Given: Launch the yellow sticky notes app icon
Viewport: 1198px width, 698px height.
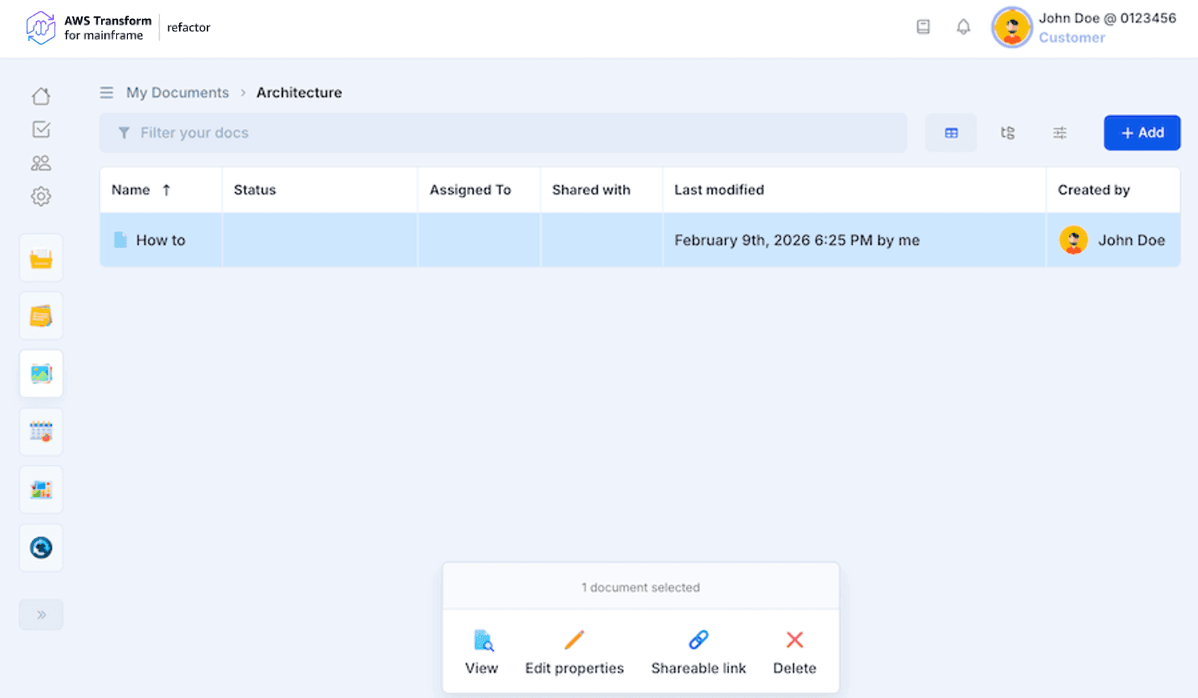Looking at the screenshot, I should coord(41,316).
